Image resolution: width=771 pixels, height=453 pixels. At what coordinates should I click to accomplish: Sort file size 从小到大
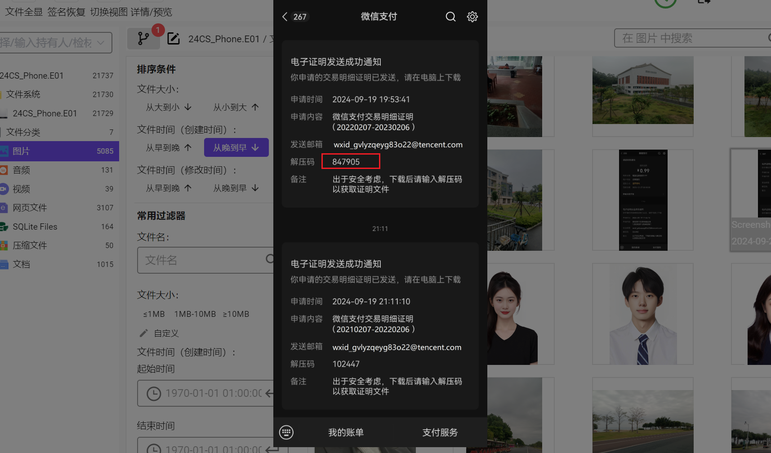236,107
